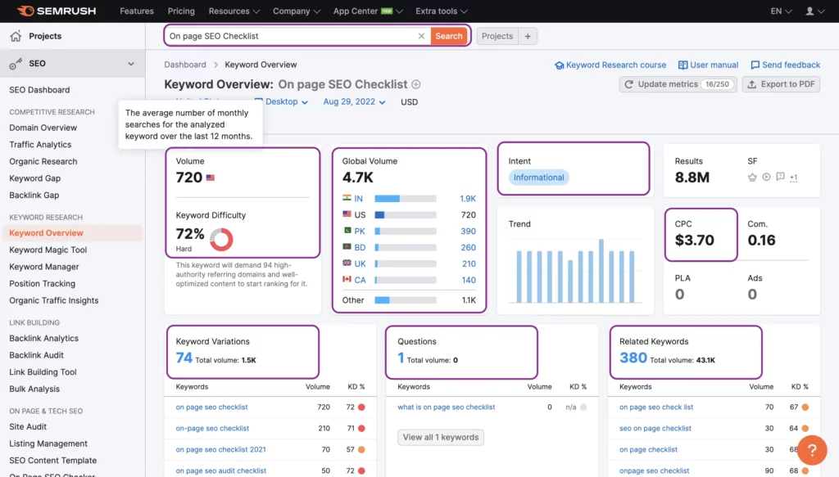Image resolution: width=839 pixels, height=477 pixels.
Task: Open the Extra tools dropdown
Action: point(442,11)
